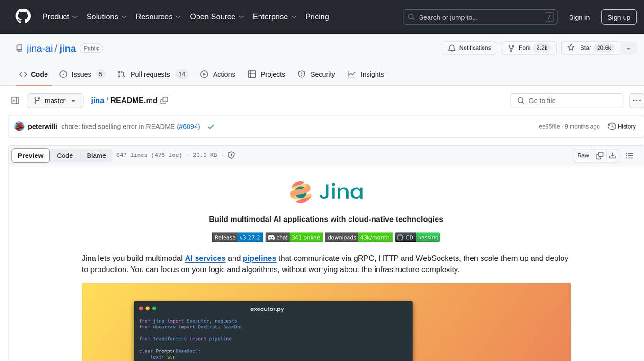This screenshot has width=644, height=361.
Task: Switch to the Code view
Action: click(x=65, y=155)
